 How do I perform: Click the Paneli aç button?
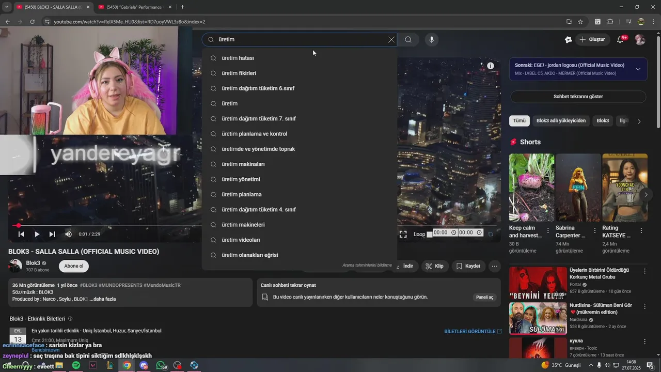click(484, 297)
